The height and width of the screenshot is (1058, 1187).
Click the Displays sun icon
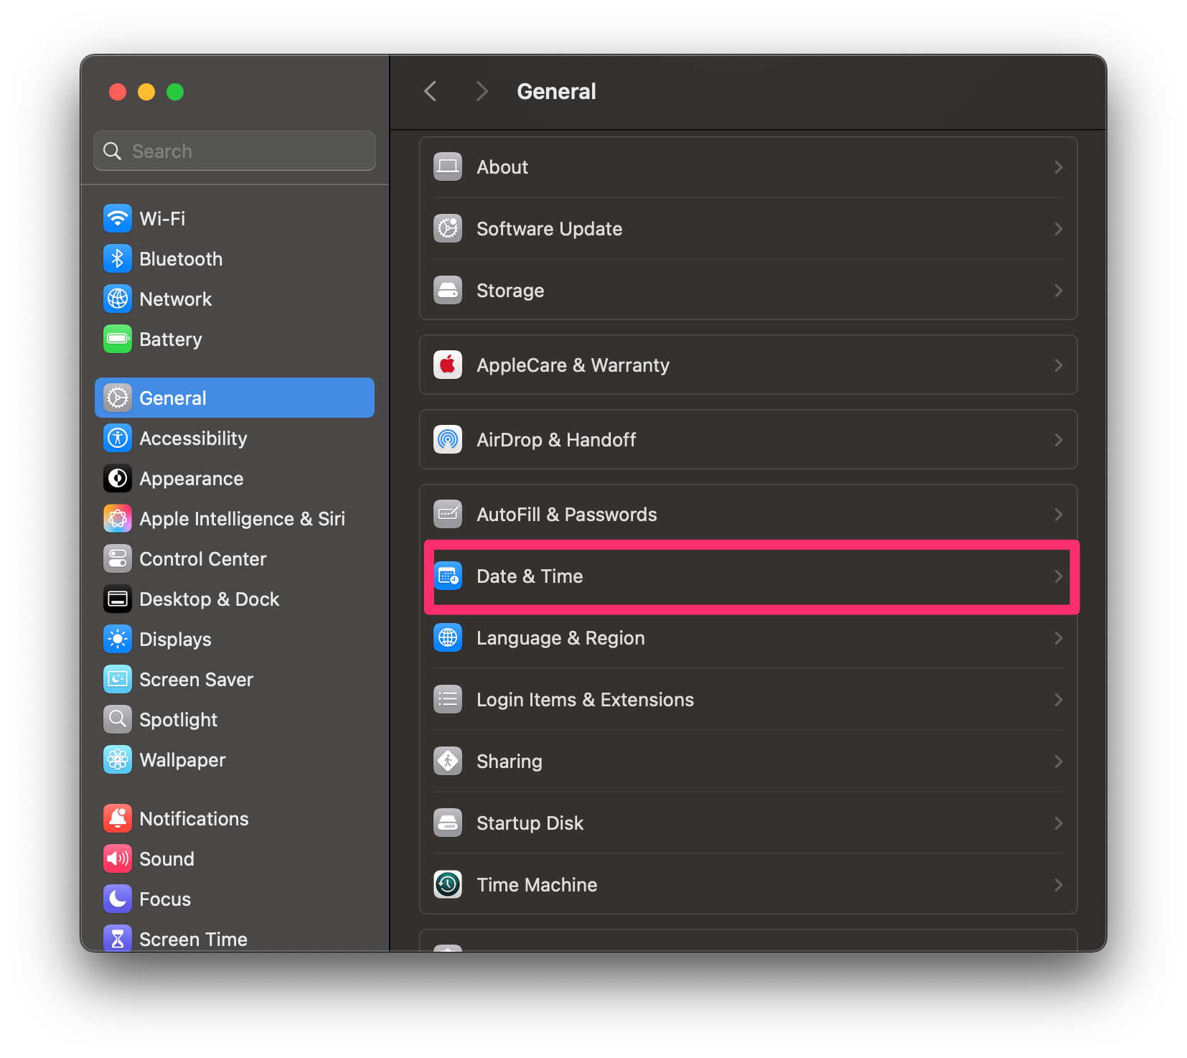coord(118,639)
